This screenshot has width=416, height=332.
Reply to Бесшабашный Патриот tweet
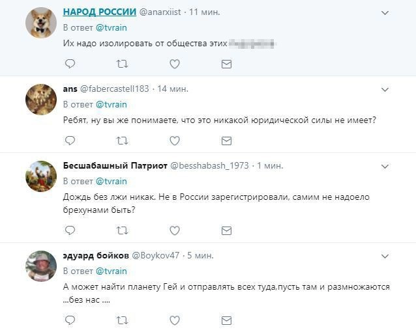pyautogui.click(x=70, y=230)
